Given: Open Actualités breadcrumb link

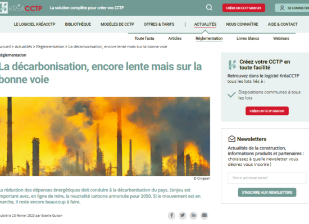Looking at the screenshot, I should [x=23, y=46].
